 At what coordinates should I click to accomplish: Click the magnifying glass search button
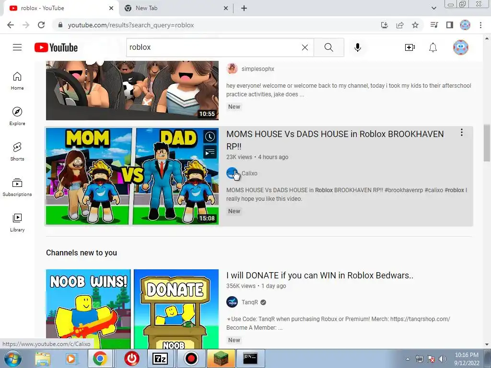click(x=329, y=47)
